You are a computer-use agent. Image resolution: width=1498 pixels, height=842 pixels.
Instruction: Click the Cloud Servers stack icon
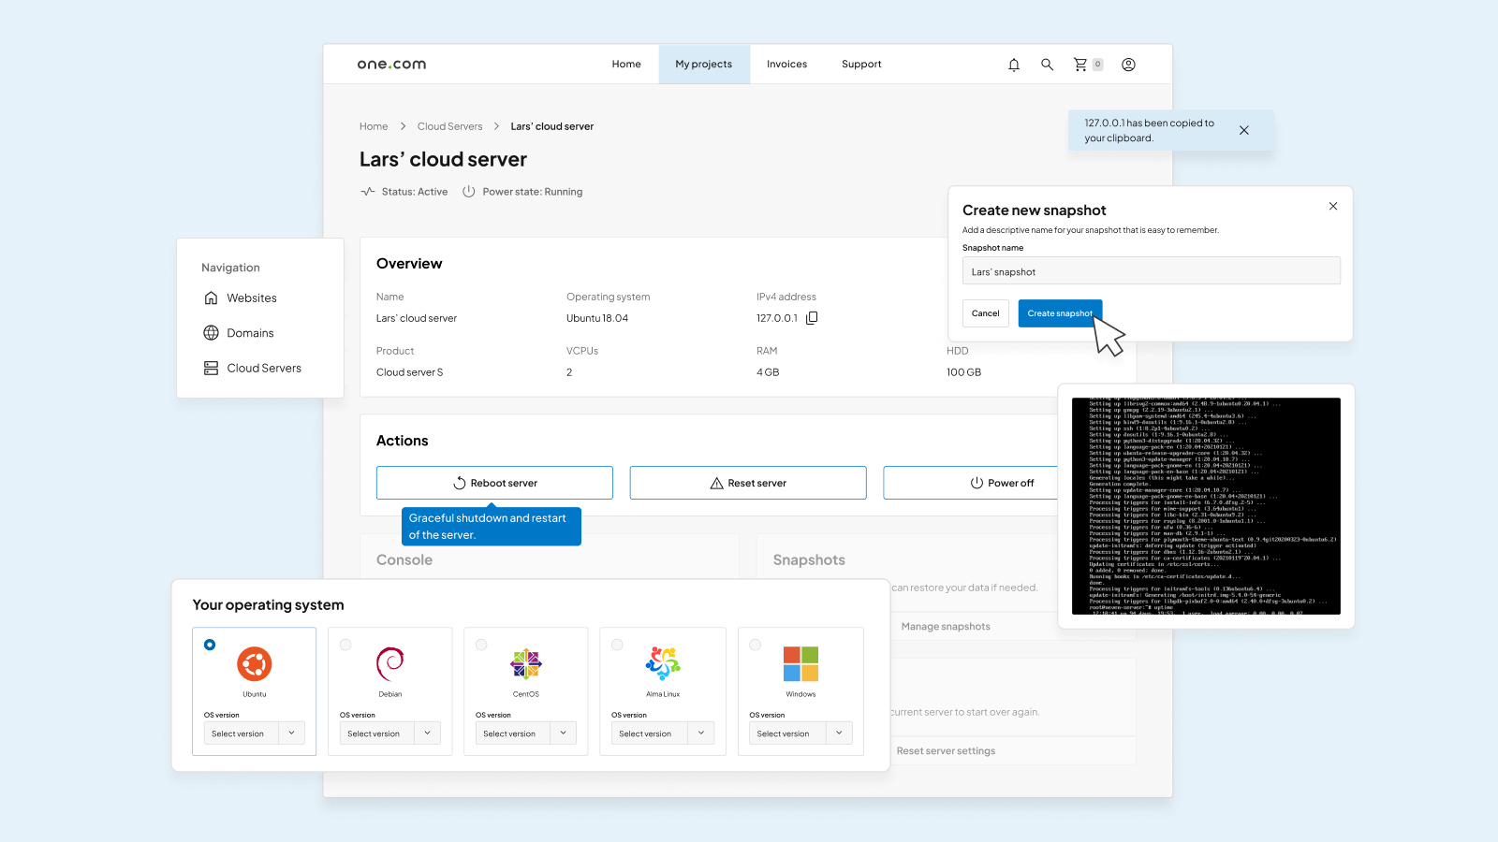click(x=212, y=368)
